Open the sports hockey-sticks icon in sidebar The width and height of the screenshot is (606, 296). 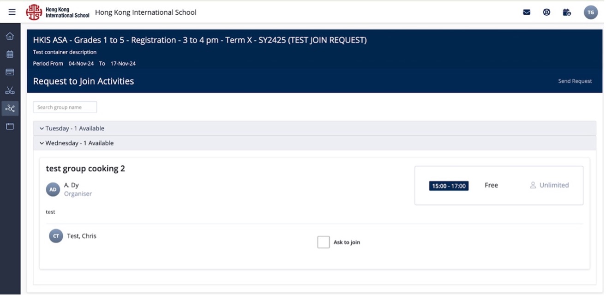coord(10,90)
